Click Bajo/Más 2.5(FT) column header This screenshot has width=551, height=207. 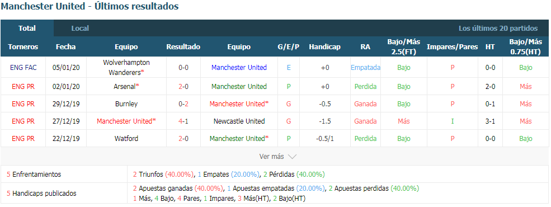[404, 47]
